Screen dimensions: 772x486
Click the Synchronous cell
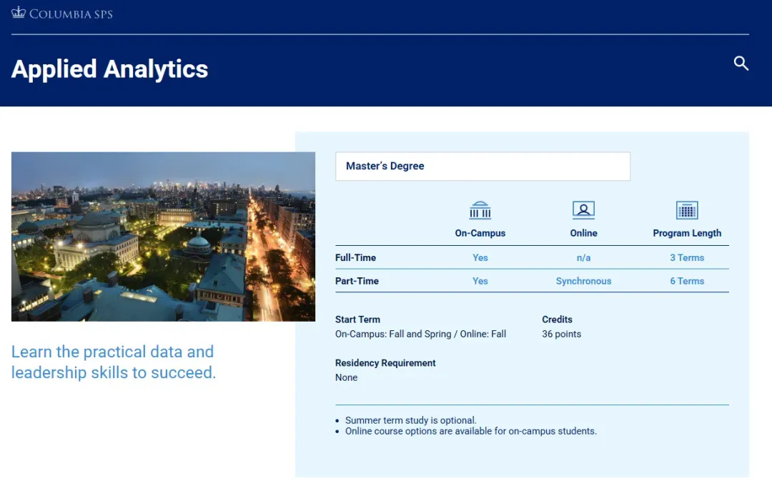pyautogui.click(x=583, y=281)
